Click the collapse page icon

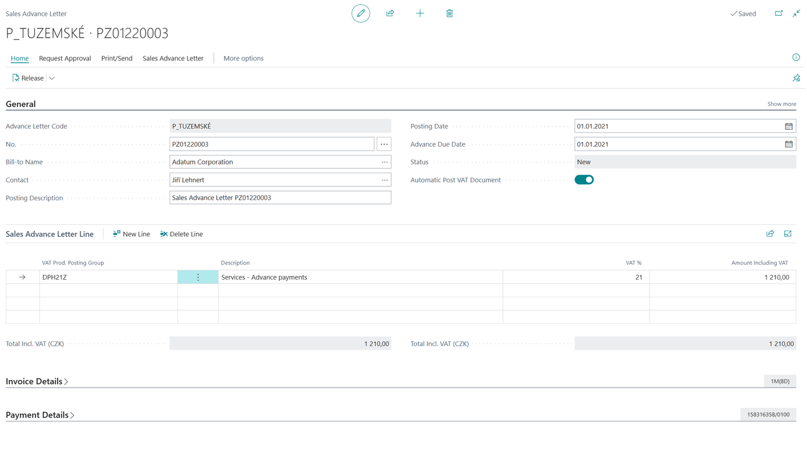tap(796, 13)
